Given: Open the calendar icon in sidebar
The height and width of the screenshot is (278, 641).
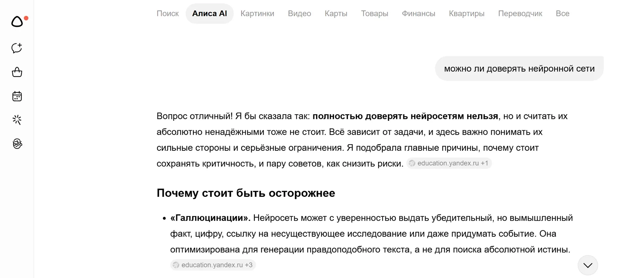Looking at the screenshot, I should pyautogui.click(x=17, y=96).
